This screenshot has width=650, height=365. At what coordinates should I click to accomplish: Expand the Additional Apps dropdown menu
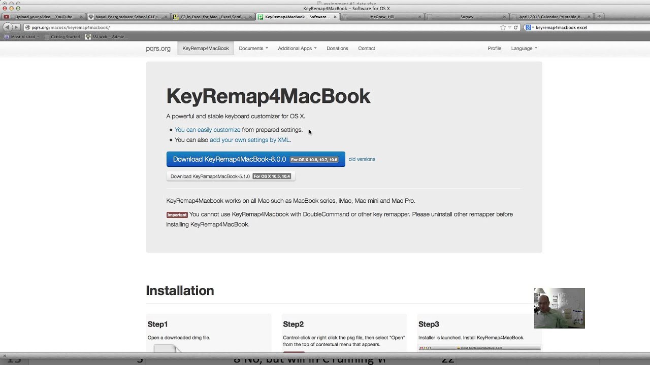[297, 48]
